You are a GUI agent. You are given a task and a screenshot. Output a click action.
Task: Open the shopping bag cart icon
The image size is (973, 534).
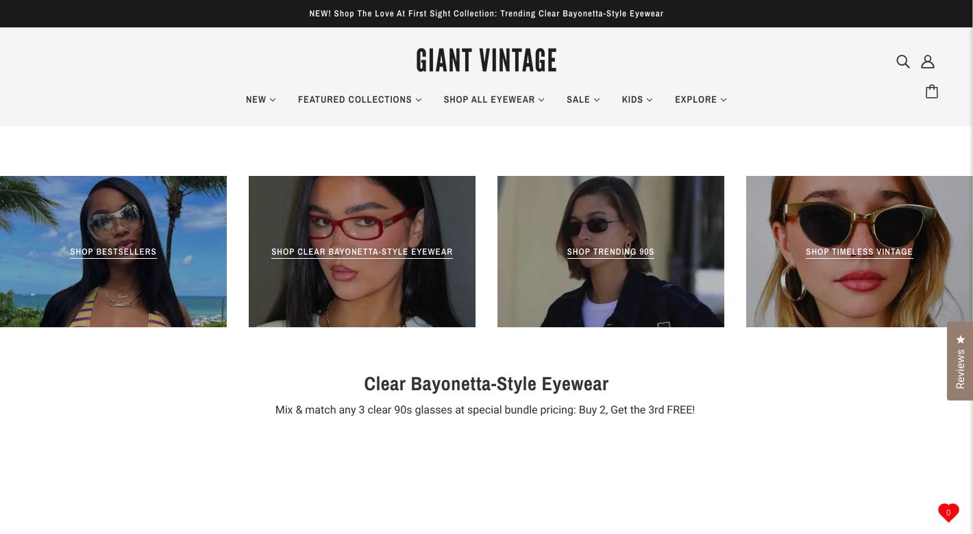pos(932,92)
